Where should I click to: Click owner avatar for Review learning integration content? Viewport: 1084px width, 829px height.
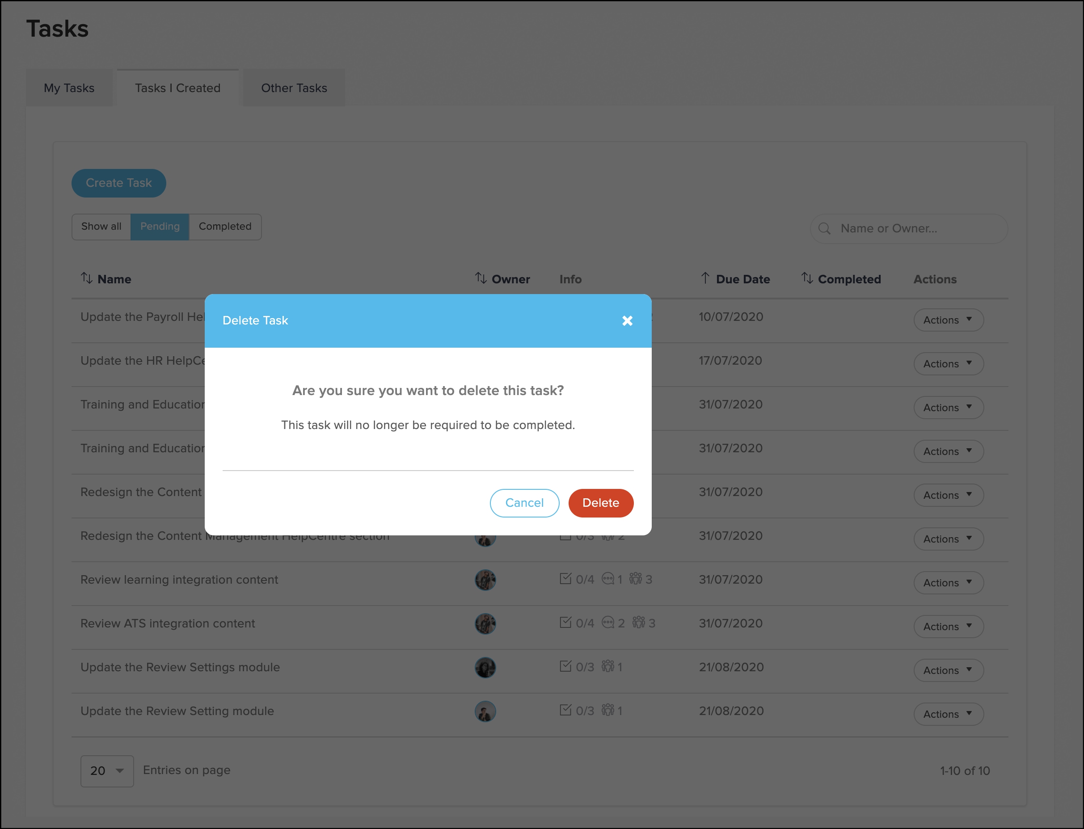point(485,580)
